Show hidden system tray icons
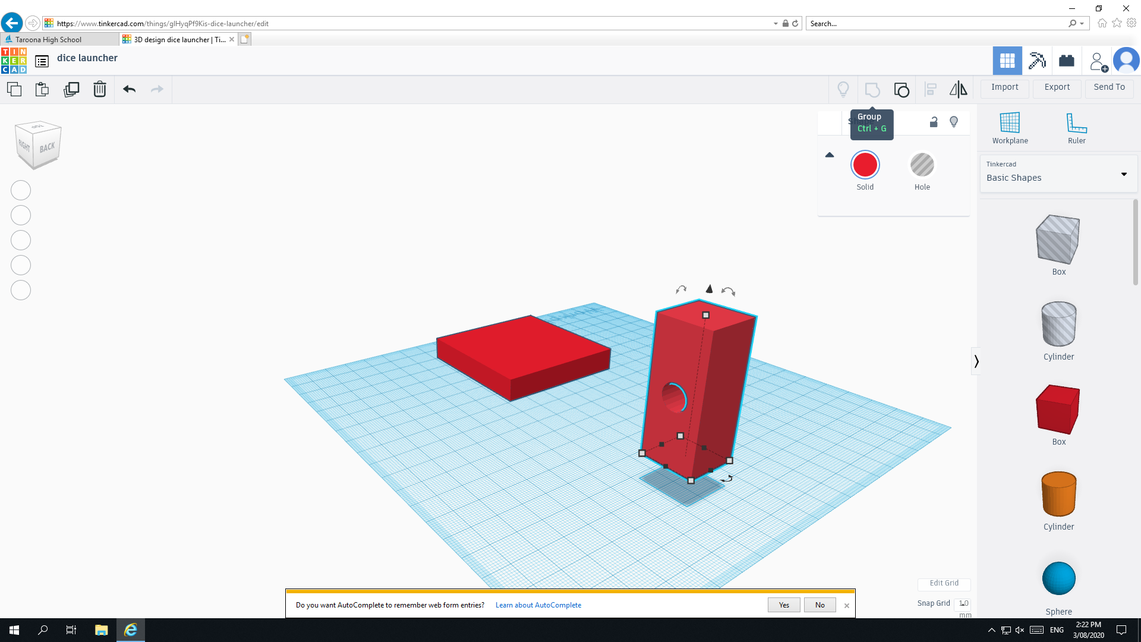The height and width of the screenshot is (642, 1141). tap(991, 630)
